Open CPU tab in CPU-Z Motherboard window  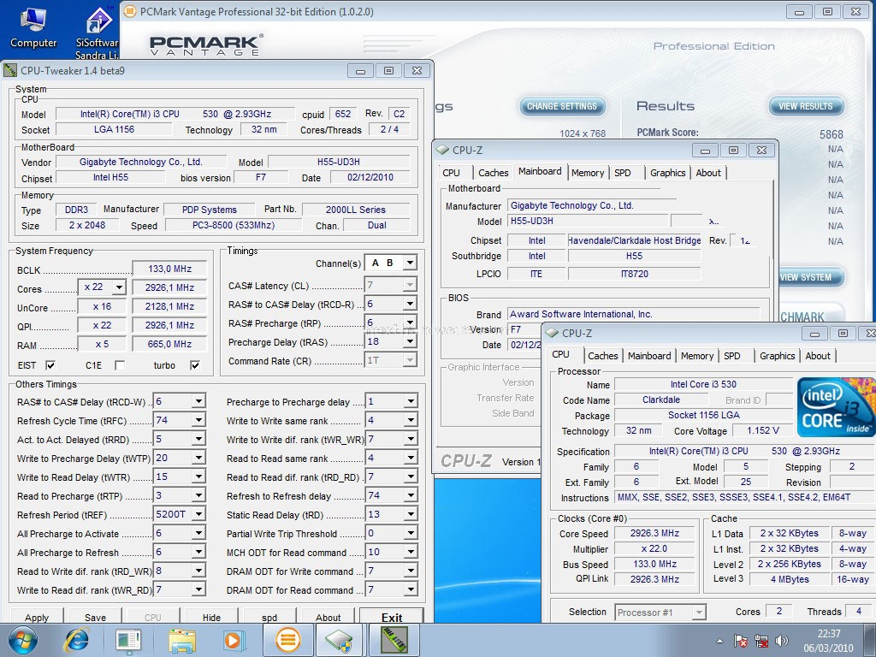coord(451,173)
